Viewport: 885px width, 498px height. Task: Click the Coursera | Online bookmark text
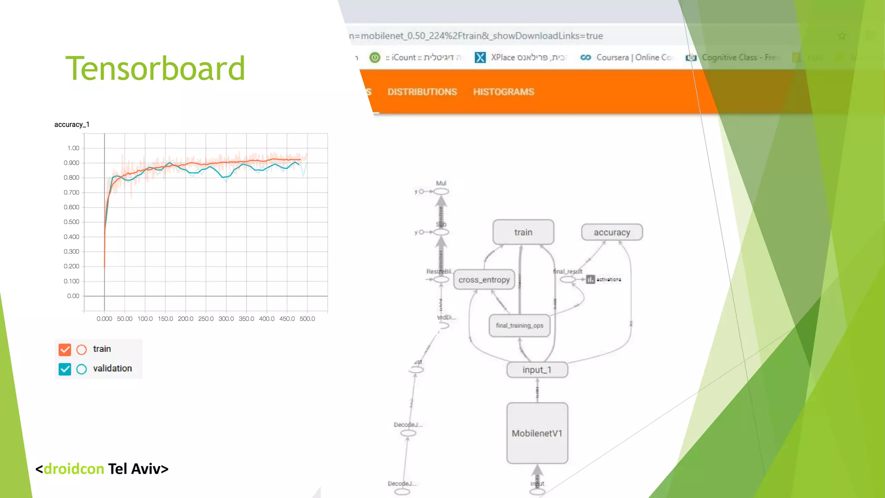(x=634, y=57)
